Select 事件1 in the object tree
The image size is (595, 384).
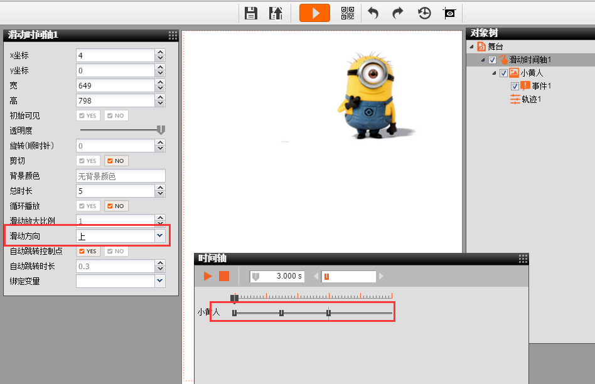click(x=541, y=86)
